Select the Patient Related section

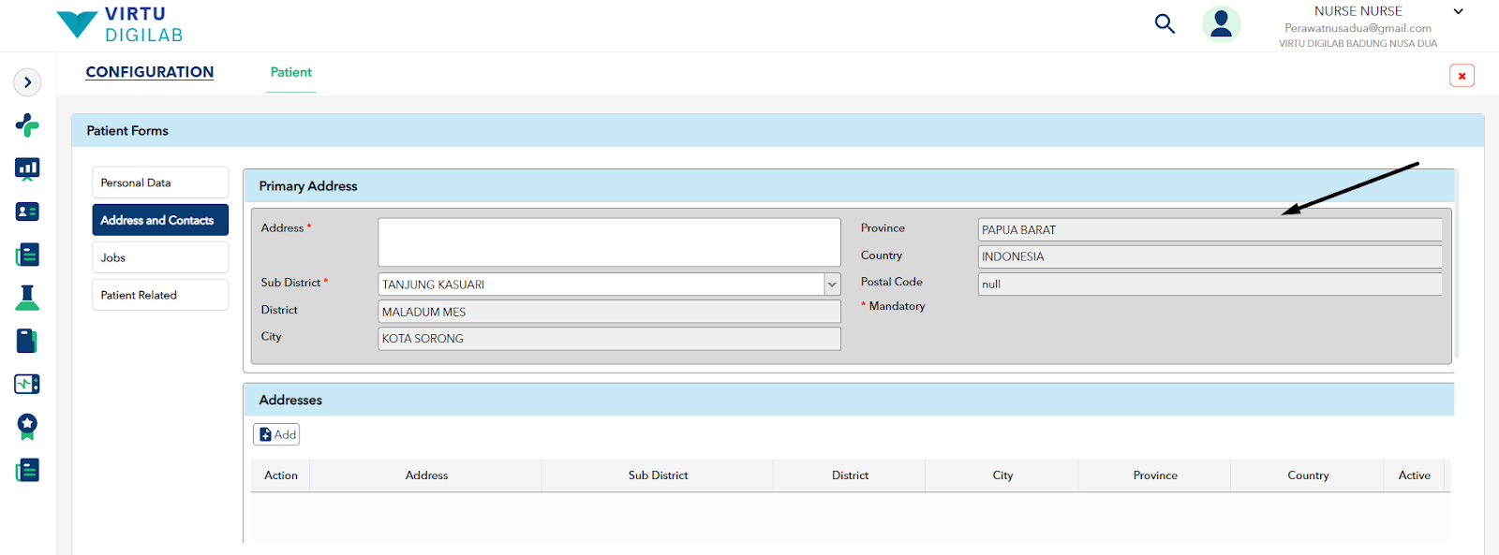[160, 295]
